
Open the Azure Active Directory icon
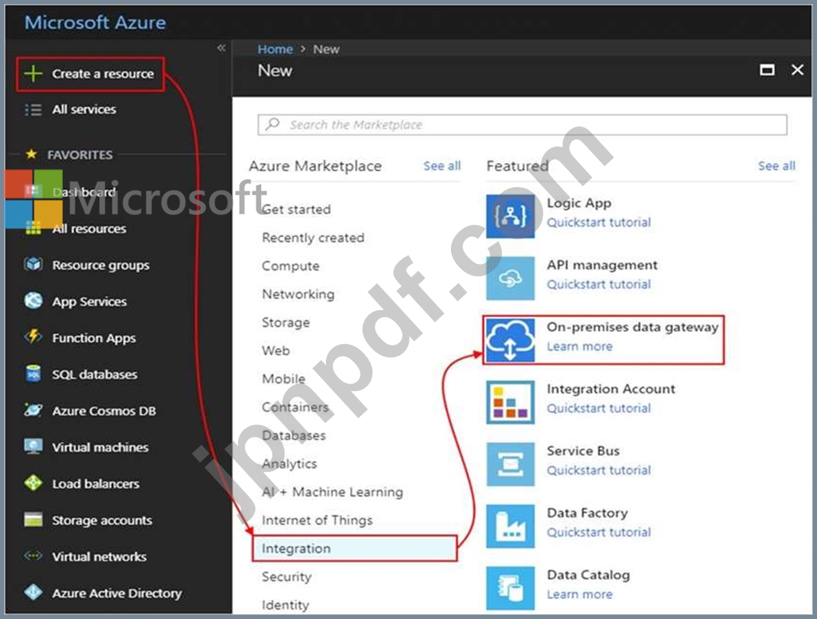coord(33,593)
